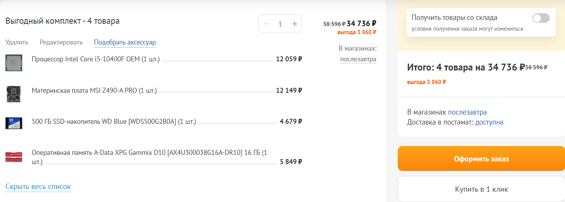This screenshot has width=565, height=202.
Task: Click 'доступна' postamat delivery link
Action: coord(489,122)
